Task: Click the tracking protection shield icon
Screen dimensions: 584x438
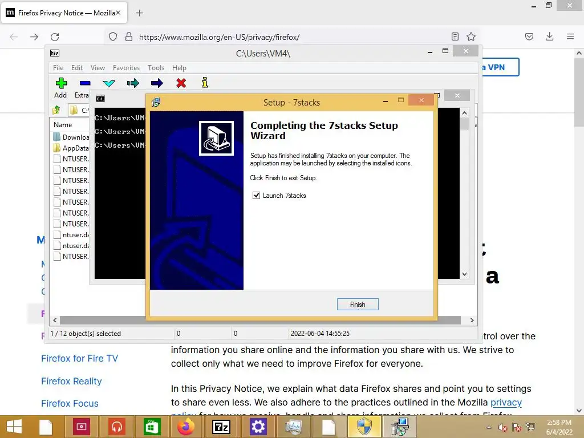Action: pos(113,36)
